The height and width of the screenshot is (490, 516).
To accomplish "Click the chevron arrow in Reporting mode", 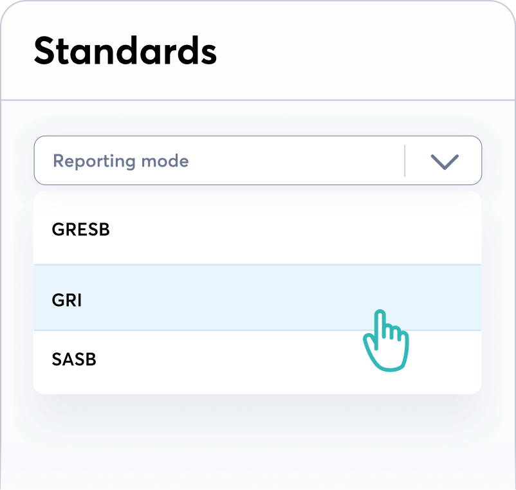I will tap(444, 161).
